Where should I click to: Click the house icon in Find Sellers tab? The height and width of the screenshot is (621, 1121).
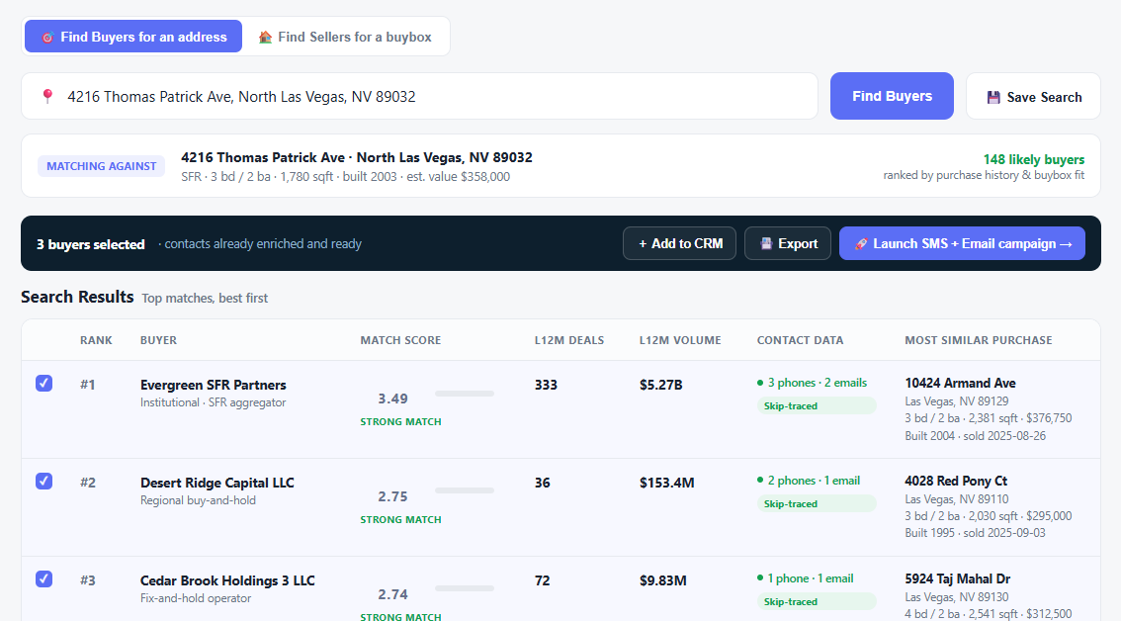point(265,38)
